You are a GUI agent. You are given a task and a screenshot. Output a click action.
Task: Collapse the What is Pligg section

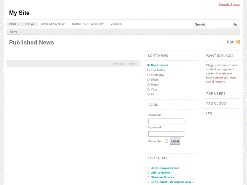[220, 56]
